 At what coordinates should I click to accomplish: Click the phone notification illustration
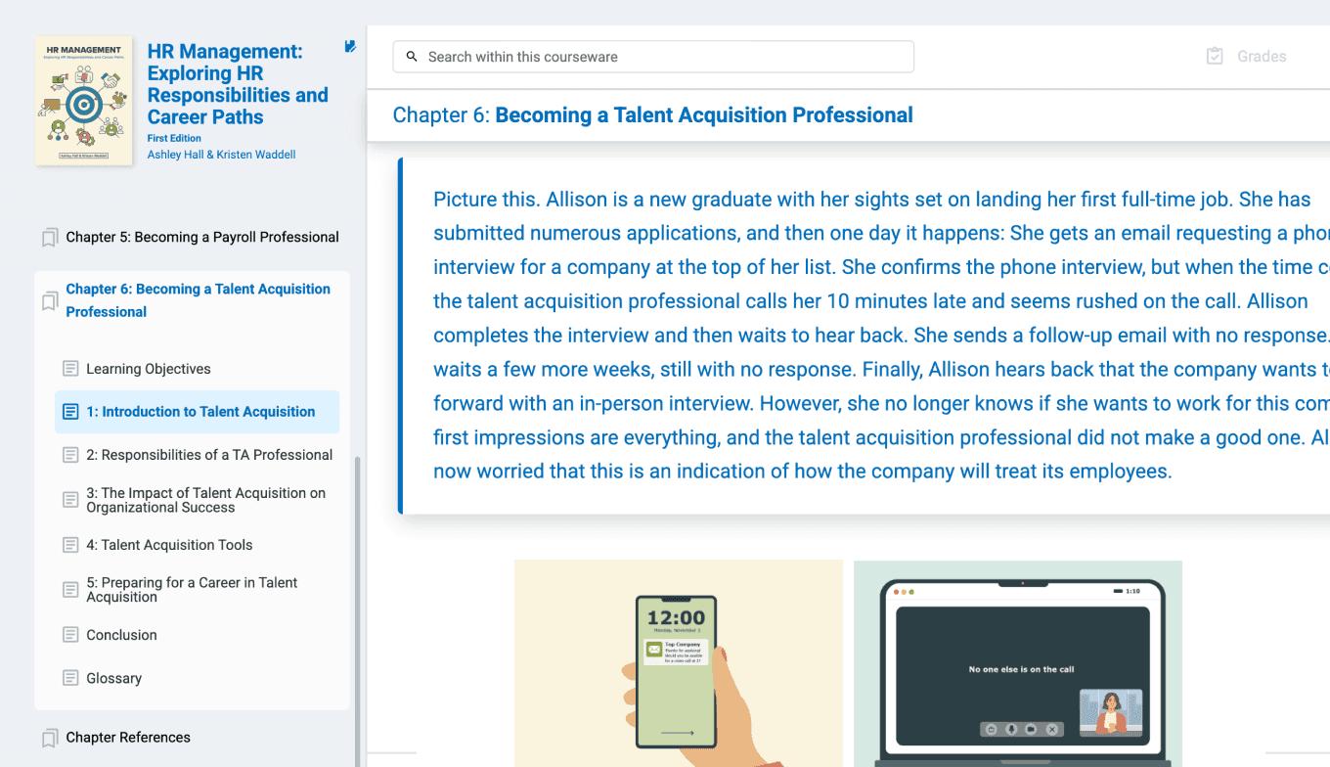[x=679, y=663]
